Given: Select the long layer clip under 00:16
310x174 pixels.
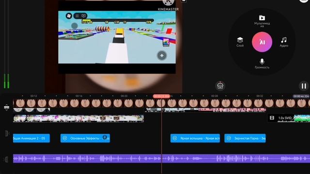Looking at the screenshot, I should click(78, 118).
